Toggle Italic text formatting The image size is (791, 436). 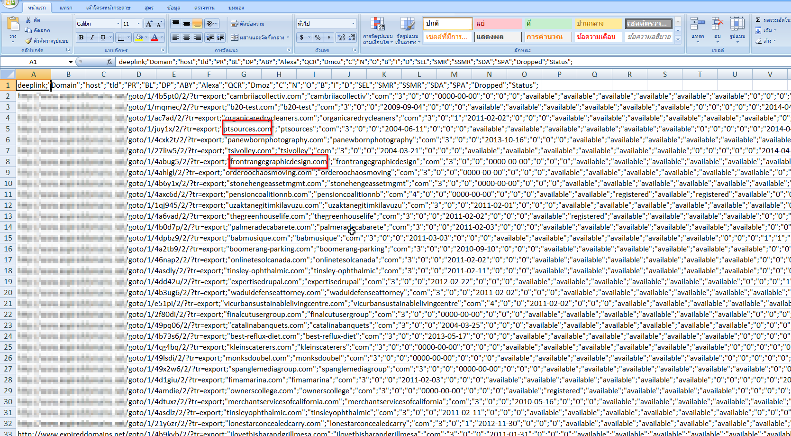pos(92,37)
